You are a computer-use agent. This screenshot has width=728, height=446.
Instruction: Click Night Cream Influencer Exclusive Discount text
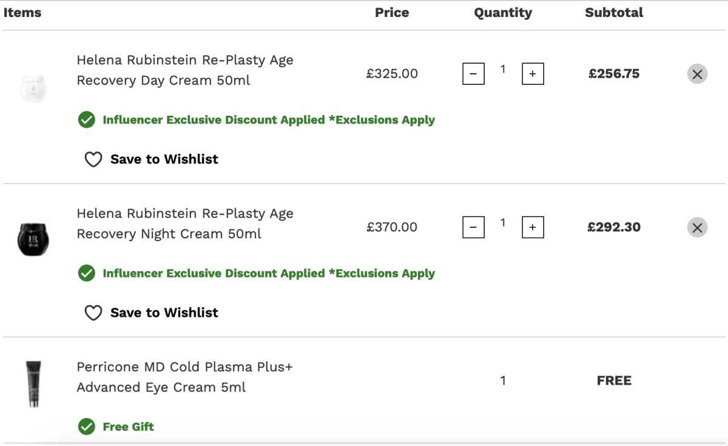(269, 273)
